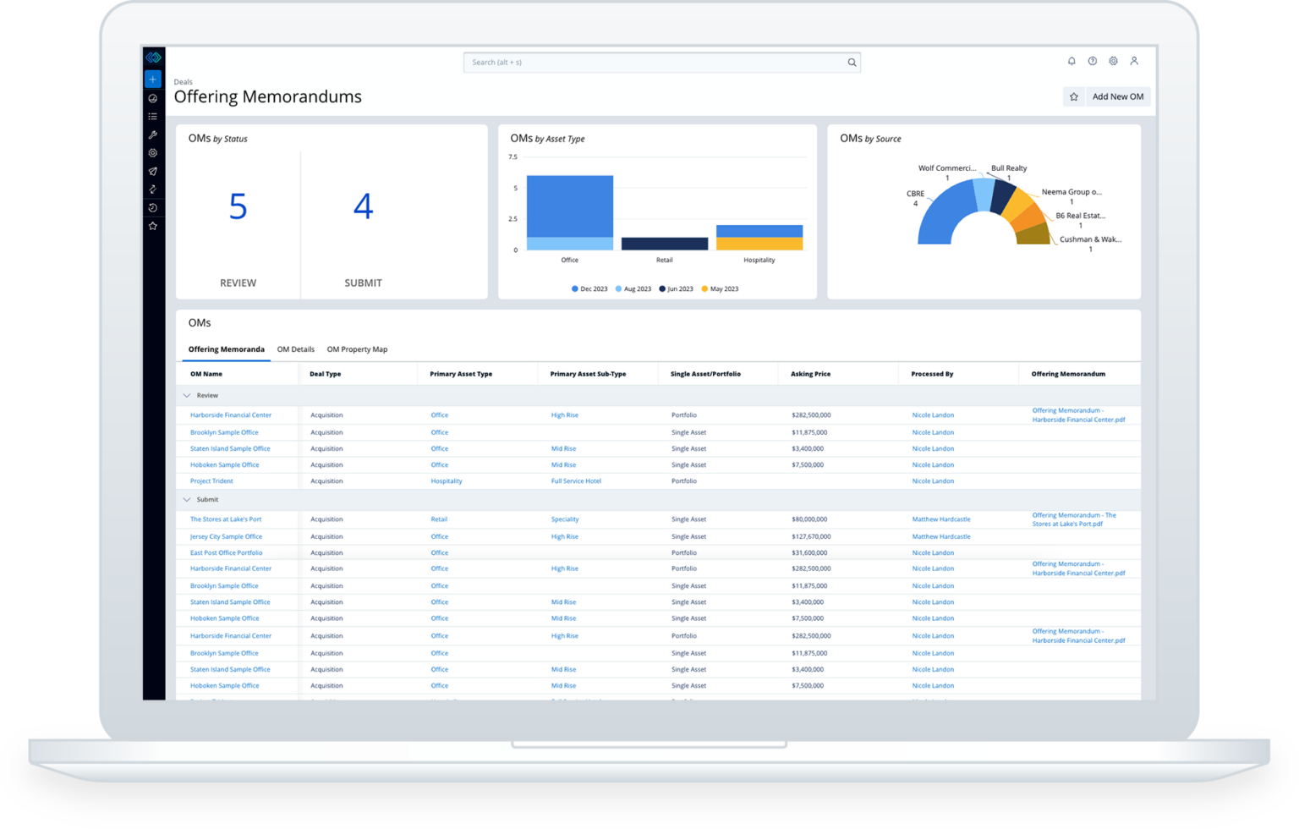Click the help question mark icon
The height and width of the screenshot is (829, 1299).
coord(1093,61)
